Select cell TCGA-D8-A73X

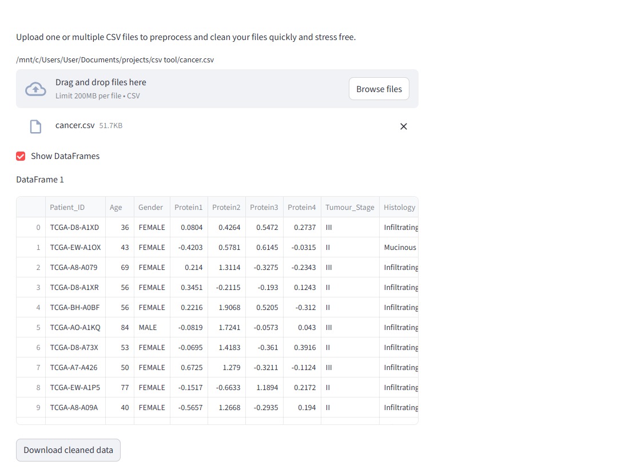75,347
